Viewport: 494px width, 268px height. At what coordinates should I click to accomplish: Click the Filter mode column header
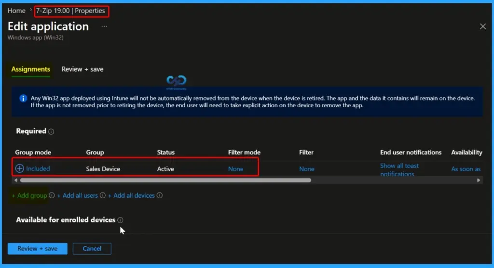point(244,153)
